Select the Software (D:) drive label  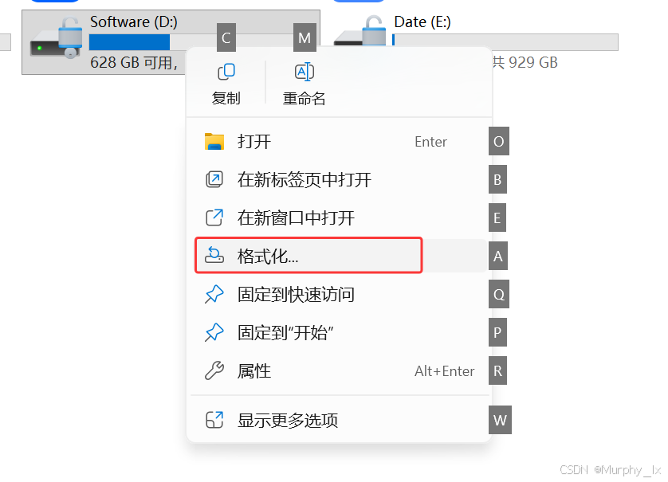point(134,22)
